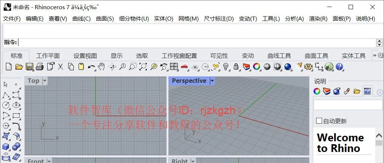Viewport: 384px width, 163px height.
Task: Switch to 实体工具 toolbar tab
Action: point(354,56)
